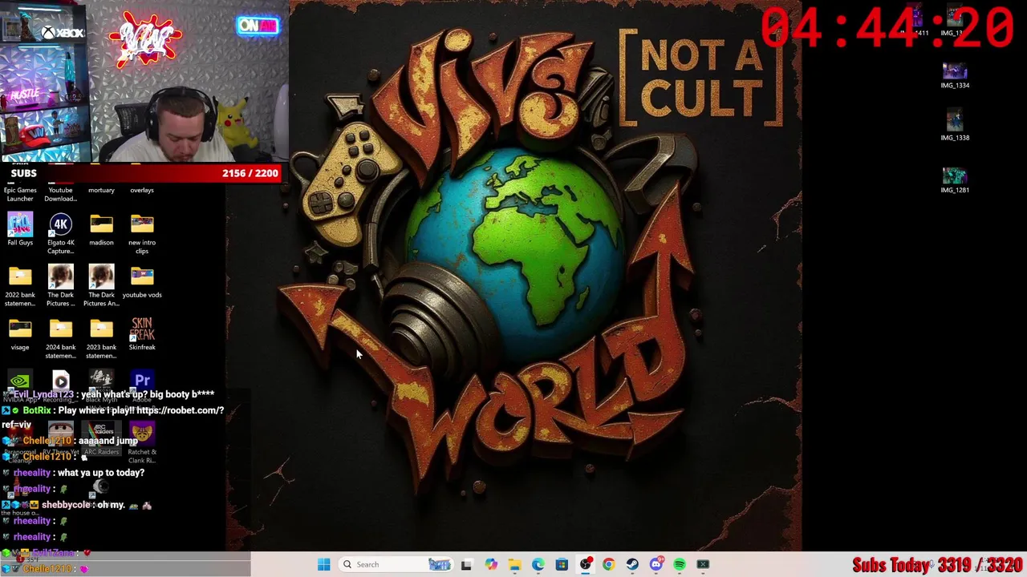Switch to OBS Studio in the taskbar
1027x577 pixels.
tap(585, 564)
